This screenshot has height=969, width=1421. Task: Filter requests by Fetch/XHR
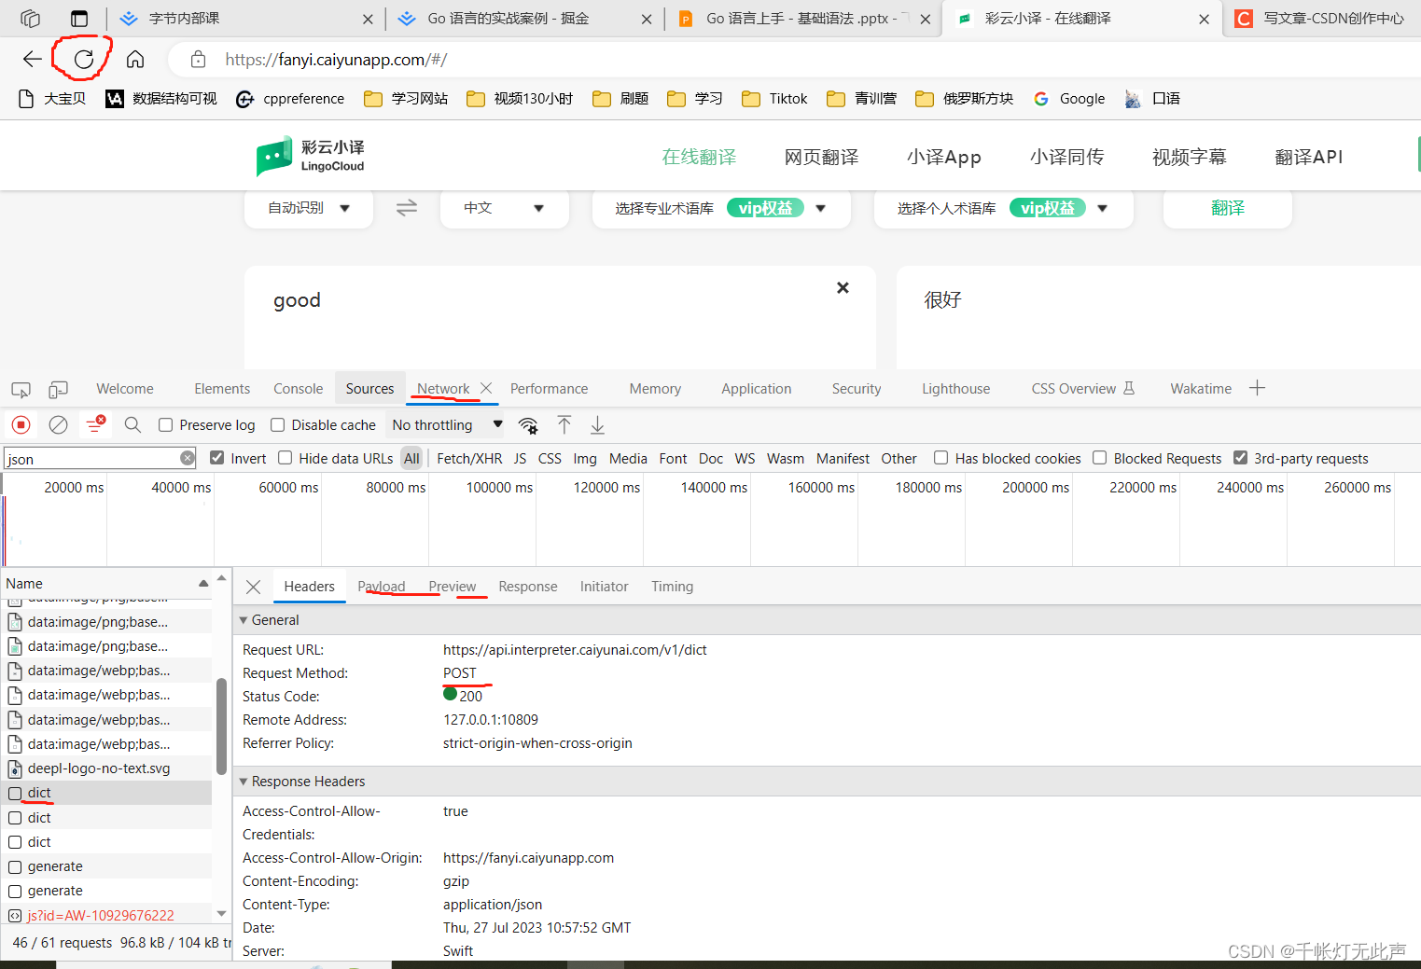tap(469, 458)
